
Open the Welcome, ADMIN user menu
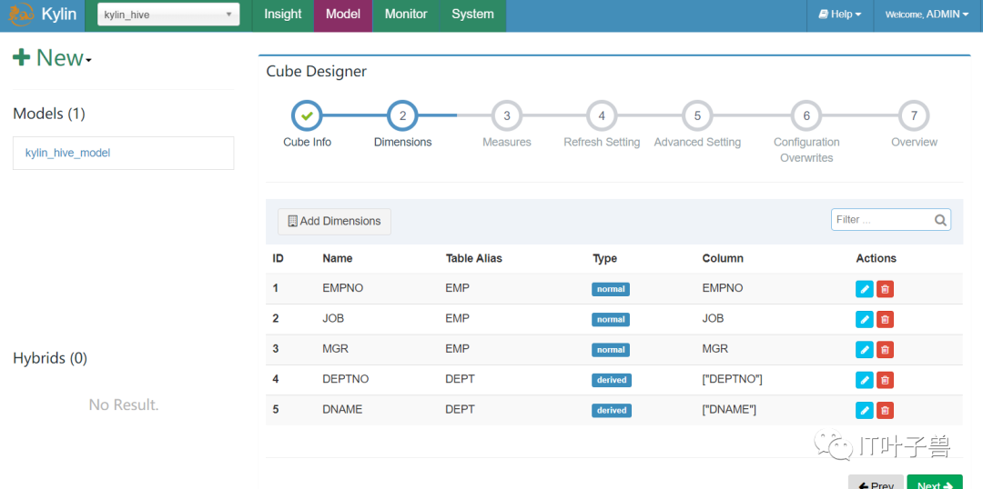click(927, 15)
